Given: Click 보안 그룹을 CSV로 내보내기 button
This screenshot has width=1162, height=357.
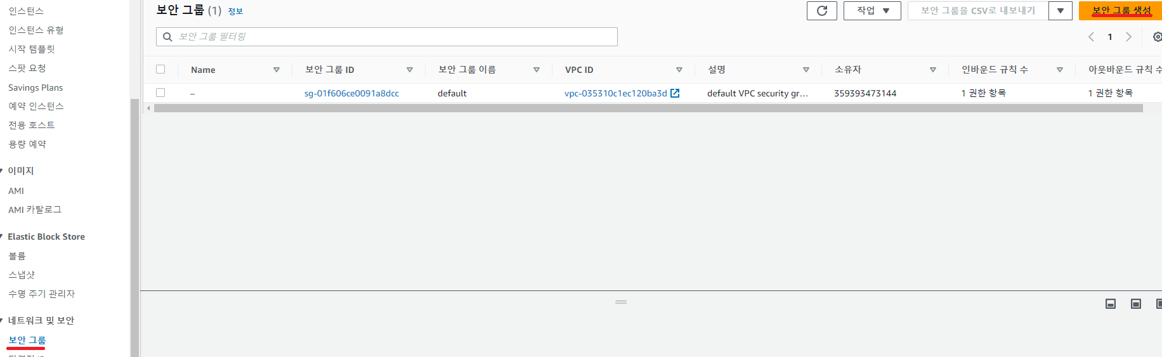Looking at the screenshot, I should point(977,11).
